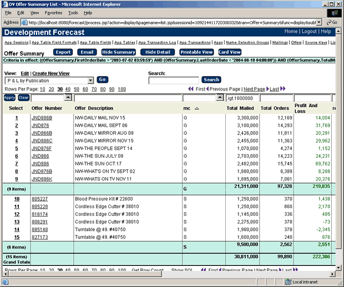Click the Profit And Loss filter field

coord(312,98)
